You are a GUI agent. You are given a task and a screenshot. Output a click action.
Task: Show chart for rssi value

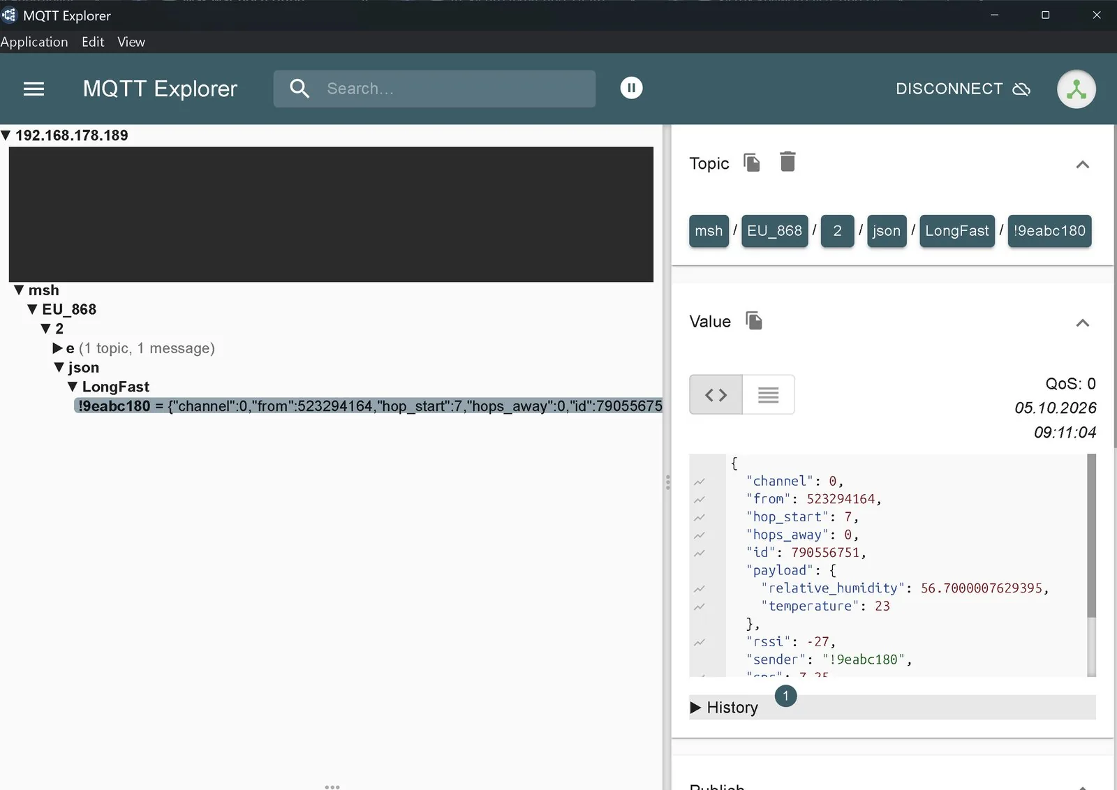pos(700,642)
